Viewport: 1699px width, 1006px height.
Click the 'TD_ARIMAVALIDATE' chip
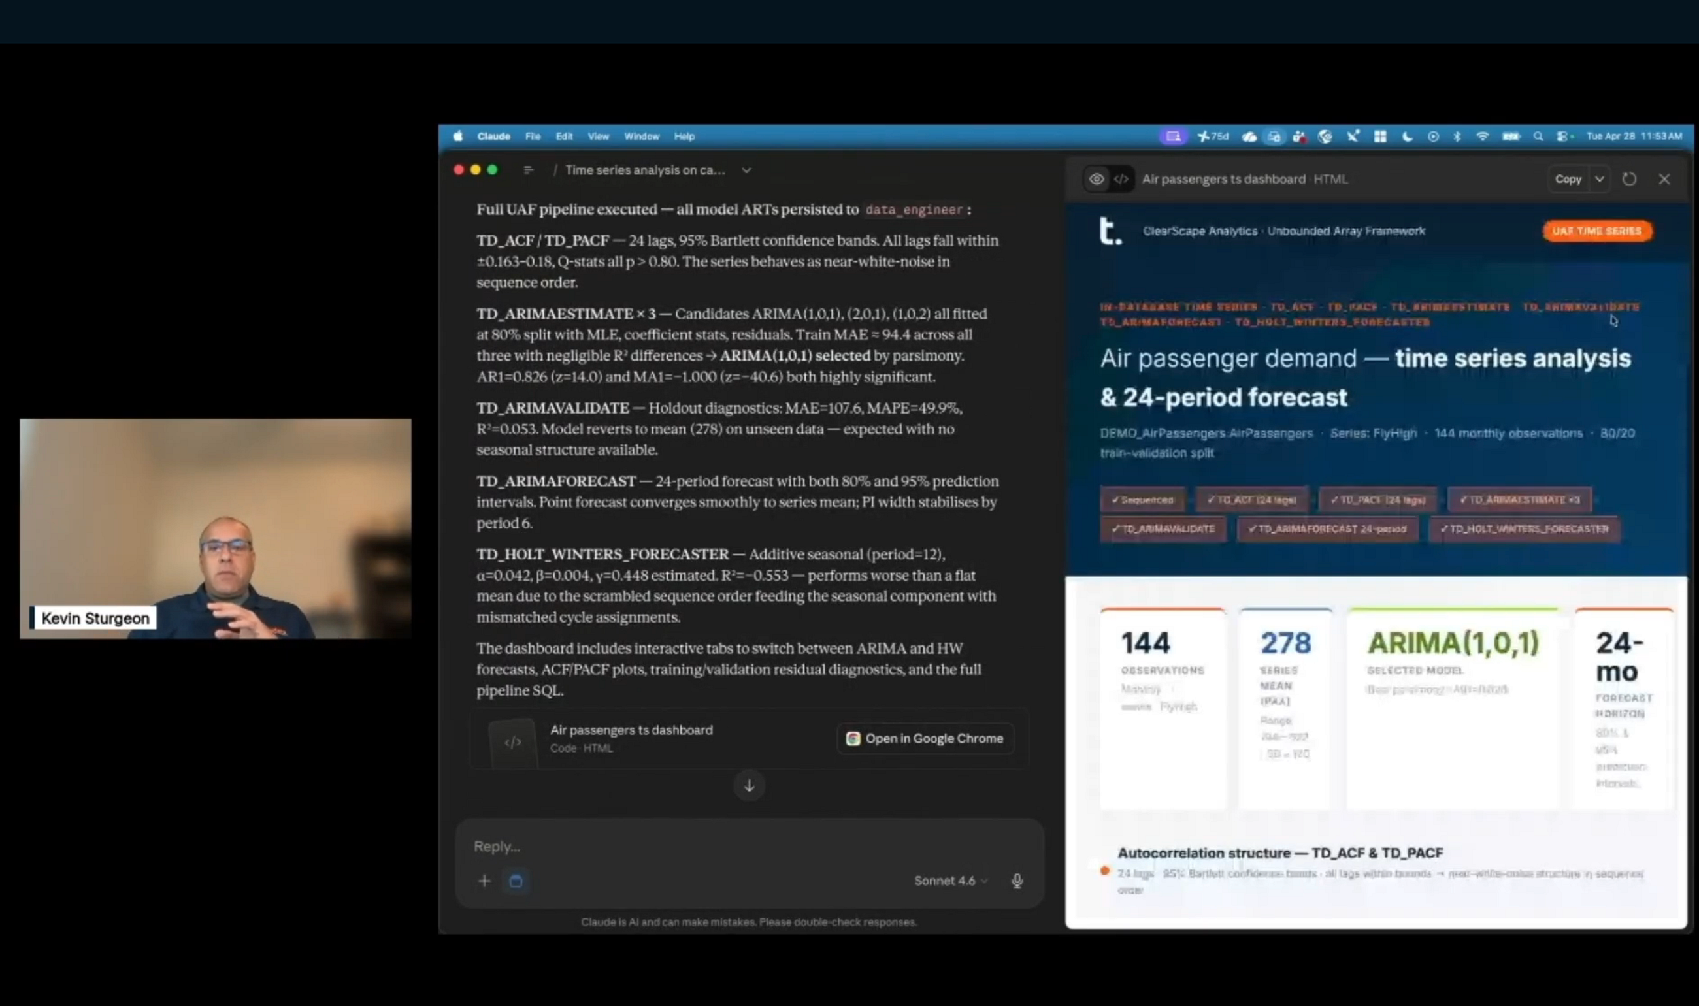1163,528
